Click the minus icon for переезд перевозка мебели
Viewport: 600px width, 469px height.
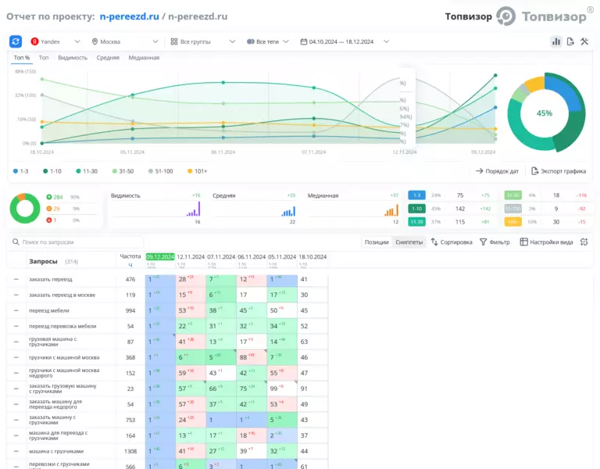(x=16, y=326)
